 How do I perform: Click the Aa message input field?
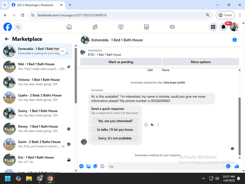tap(166, 166)
